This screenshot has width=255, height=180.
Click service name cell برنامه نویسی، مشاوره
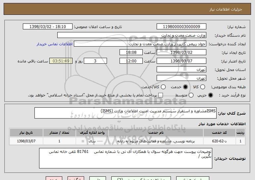pos(156,141)
